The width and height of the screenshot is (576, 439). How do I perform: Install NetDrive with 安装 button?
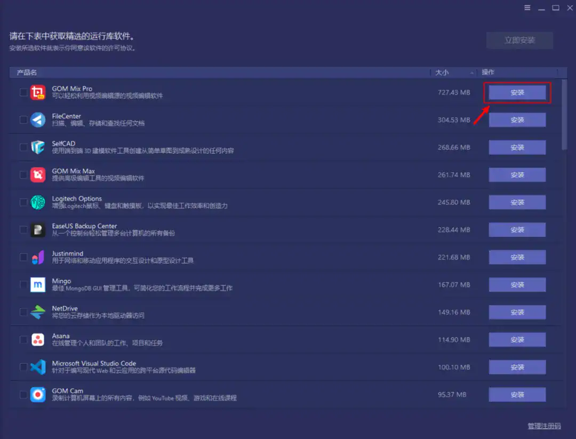517,312
